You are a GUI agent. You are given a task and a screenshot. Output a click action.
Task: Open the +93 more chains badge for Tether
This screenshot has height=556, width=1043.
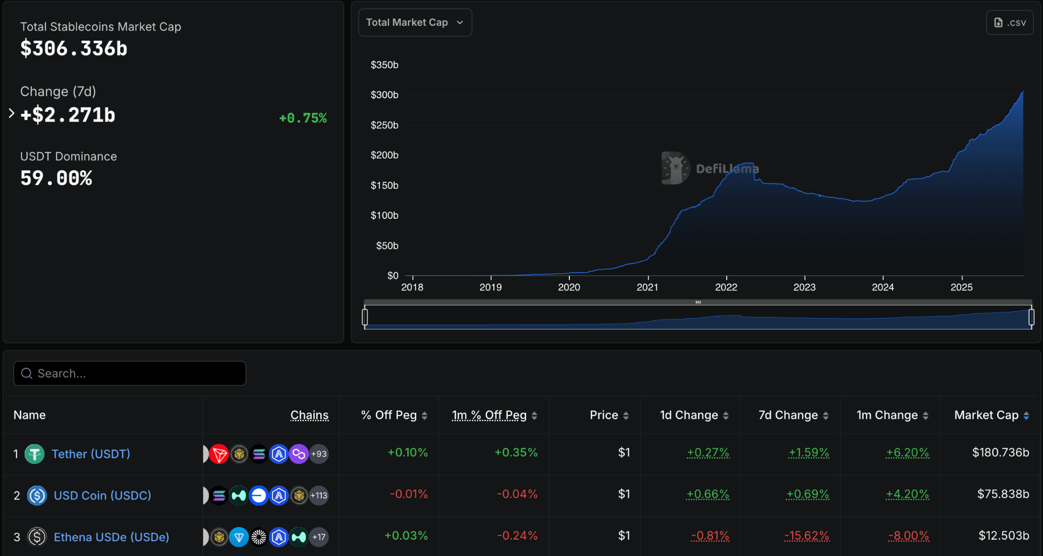click(x=319, y=454)
